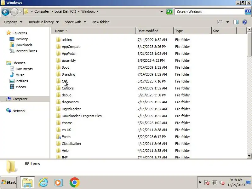Screen dimensions: 252x189
Task: Click New folder button
Action: 100,22
